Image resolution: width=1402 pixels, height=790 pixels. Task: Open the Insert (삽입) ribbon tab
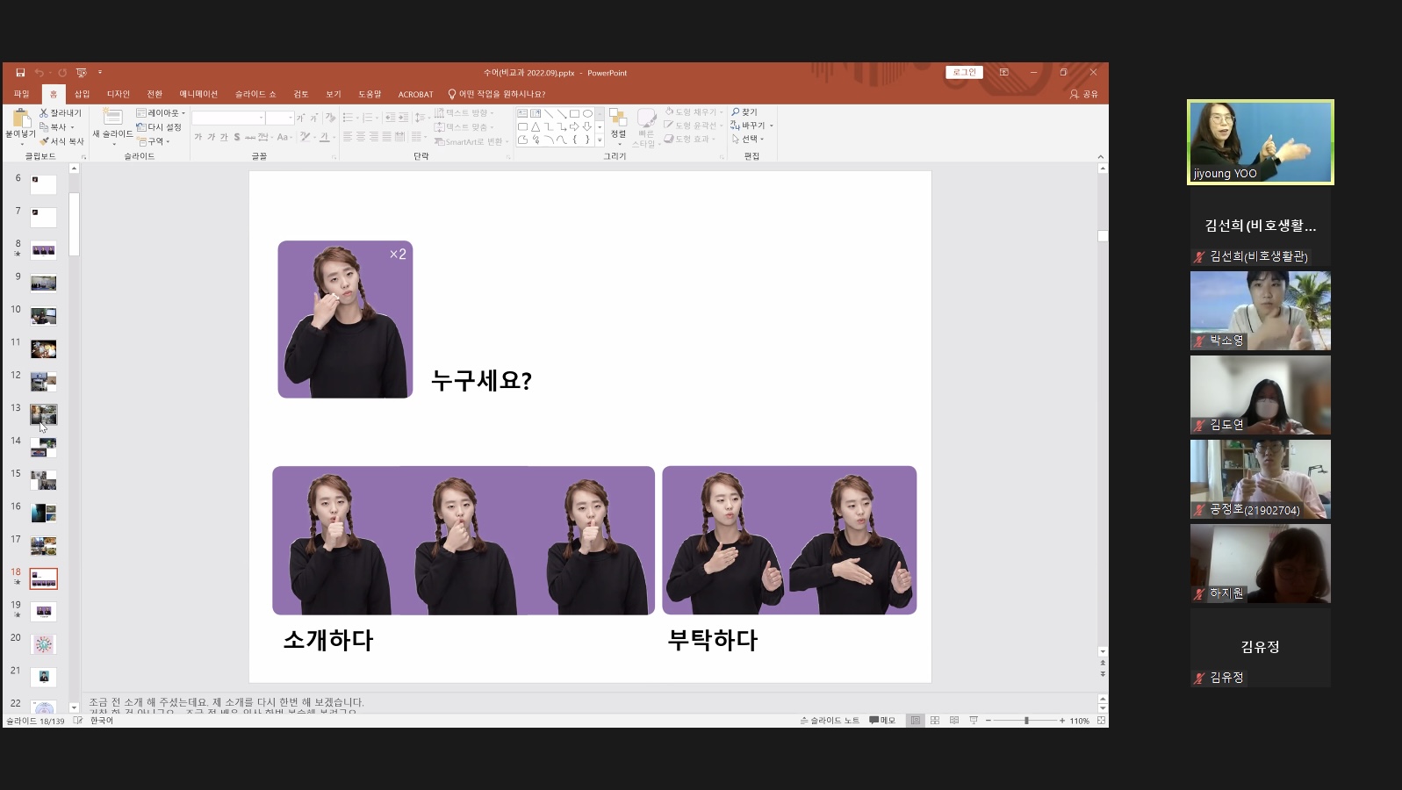pyautogui.click(x=82, y=94)
